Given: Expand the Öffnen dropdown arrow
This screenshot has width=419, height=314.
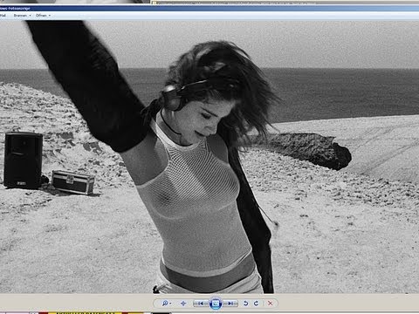Looking at the screenshot, I should coord(50,16).
